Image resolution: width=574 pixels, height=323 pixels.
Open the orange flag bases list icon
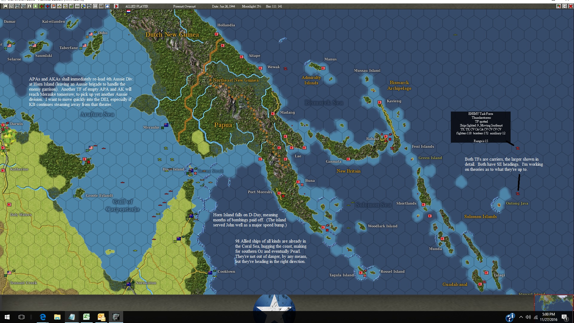click(x=54, y=6)
